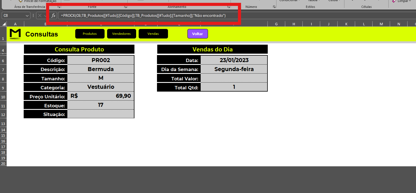The width and height of the screenshot is (416, 193).
Task: Click the Estoque: label cell
Action: pos(46,105)
